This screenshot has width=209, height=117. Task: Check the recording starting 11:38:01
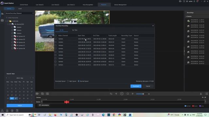click(x=56, y=39)
